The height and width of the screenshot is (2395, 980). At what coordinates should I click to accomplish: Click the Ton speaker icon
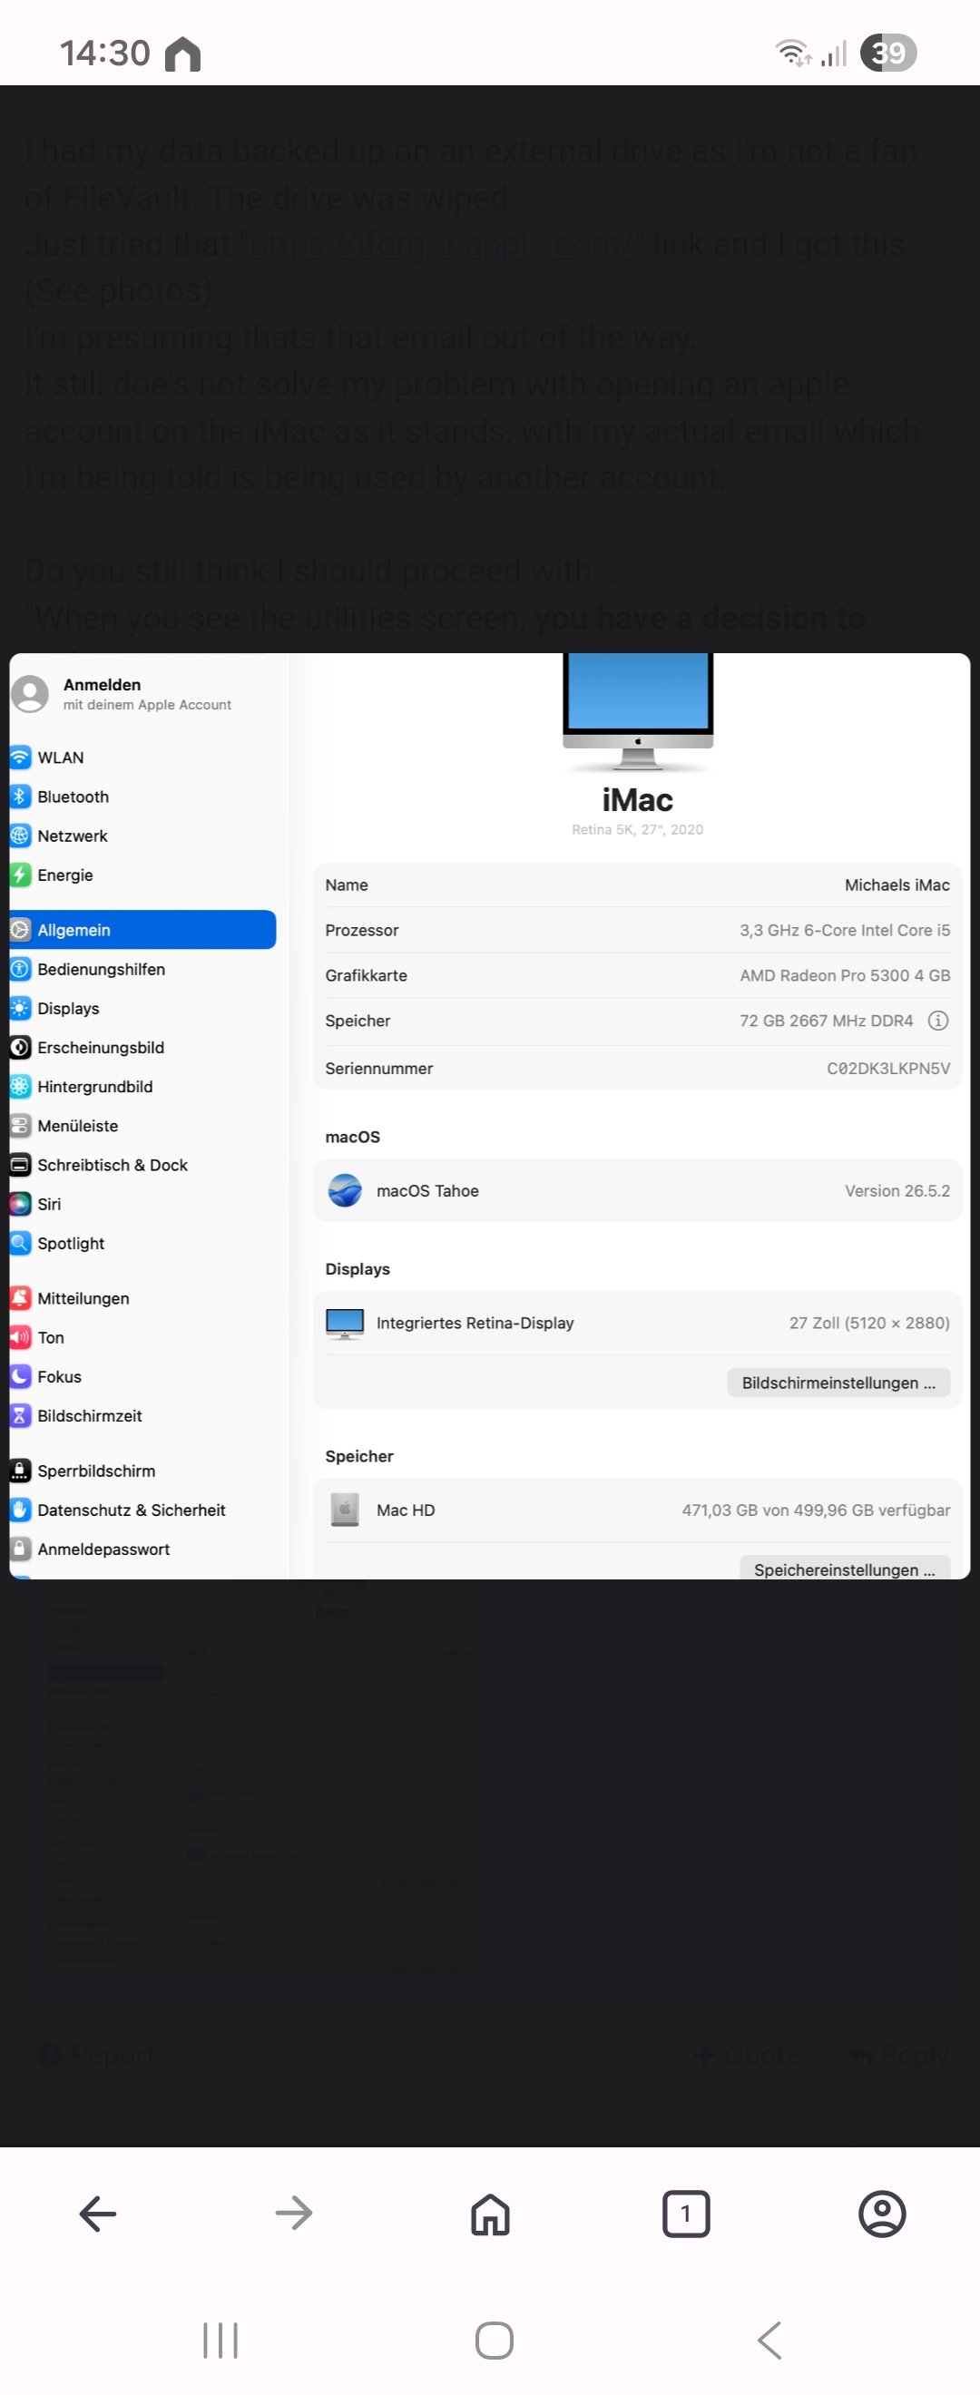[20, 1336]
